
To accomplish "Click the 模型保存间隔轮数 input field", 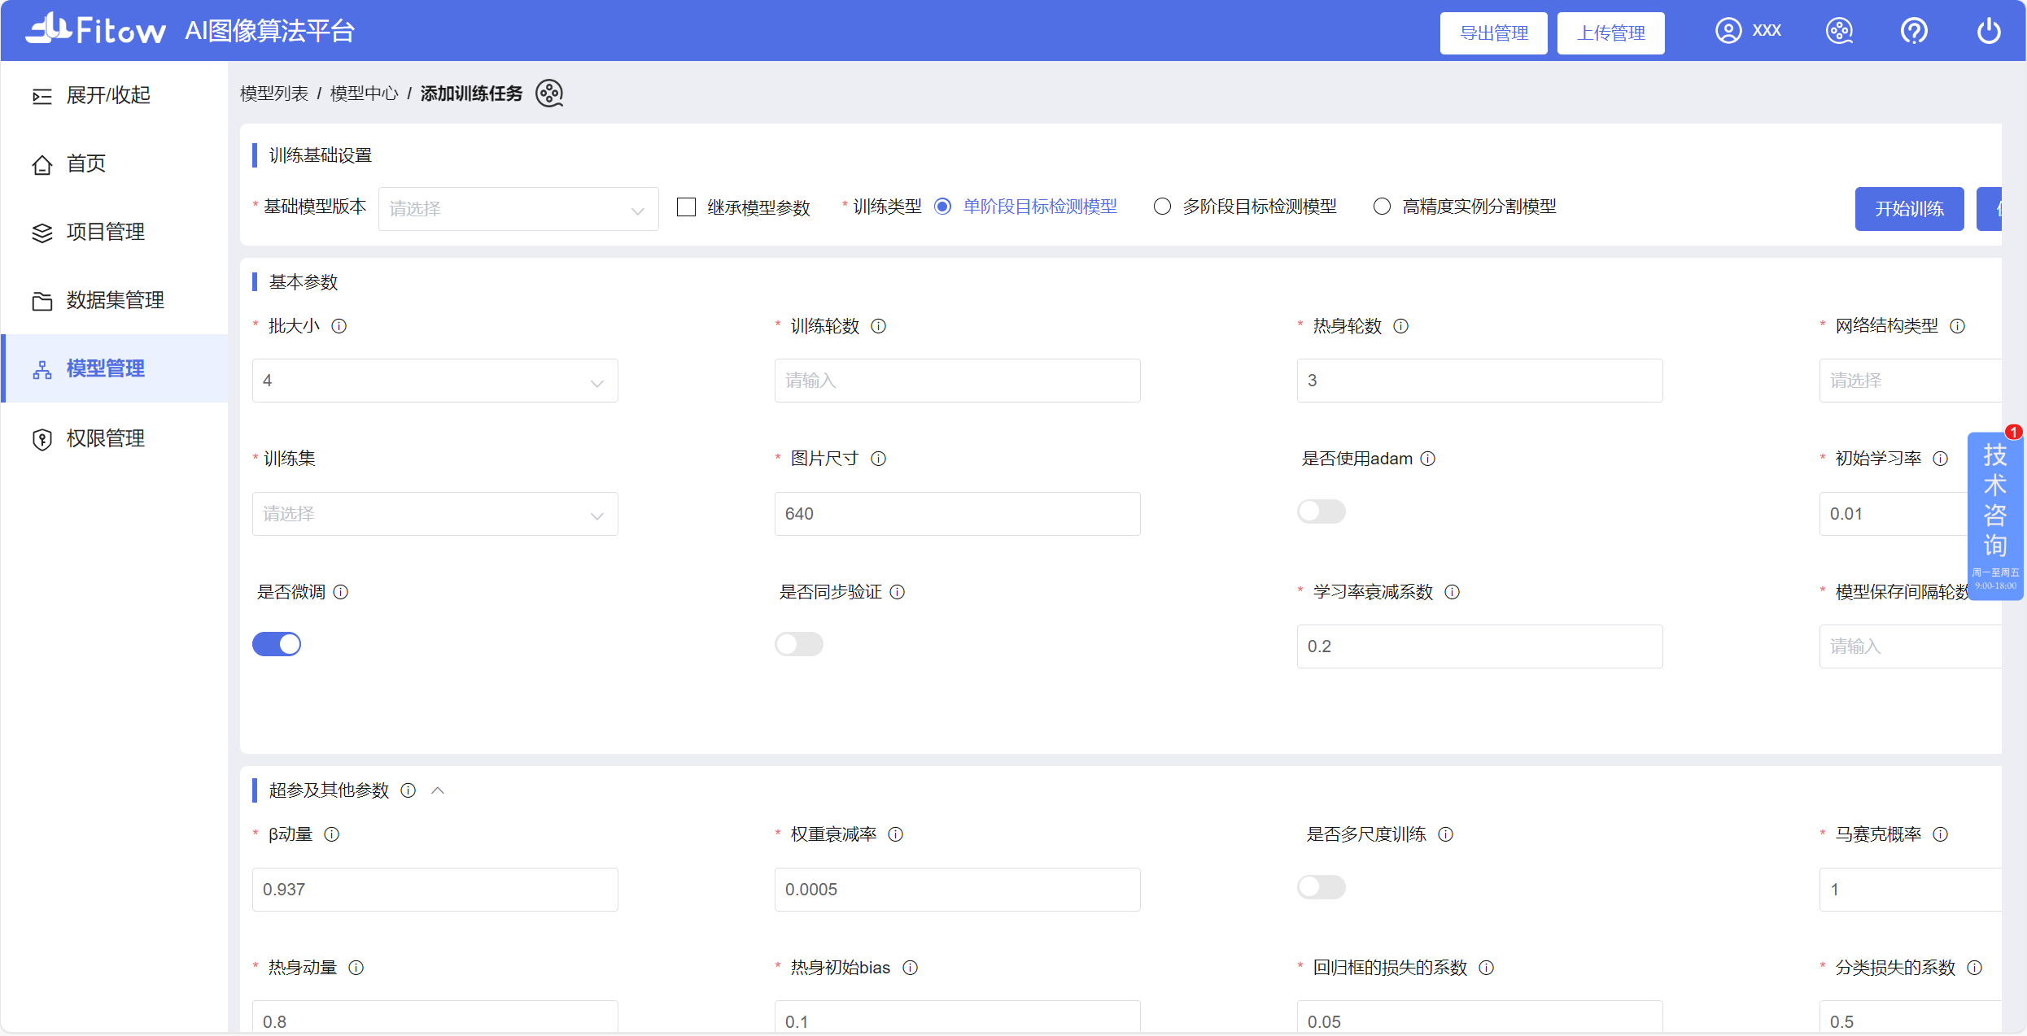I will pos(1911,646).
